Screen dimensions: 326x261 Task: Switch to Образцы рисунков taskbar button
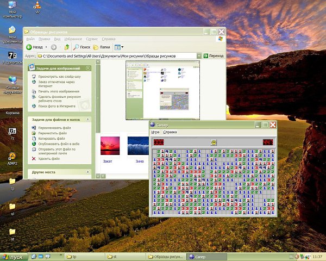tap(166, 257)
